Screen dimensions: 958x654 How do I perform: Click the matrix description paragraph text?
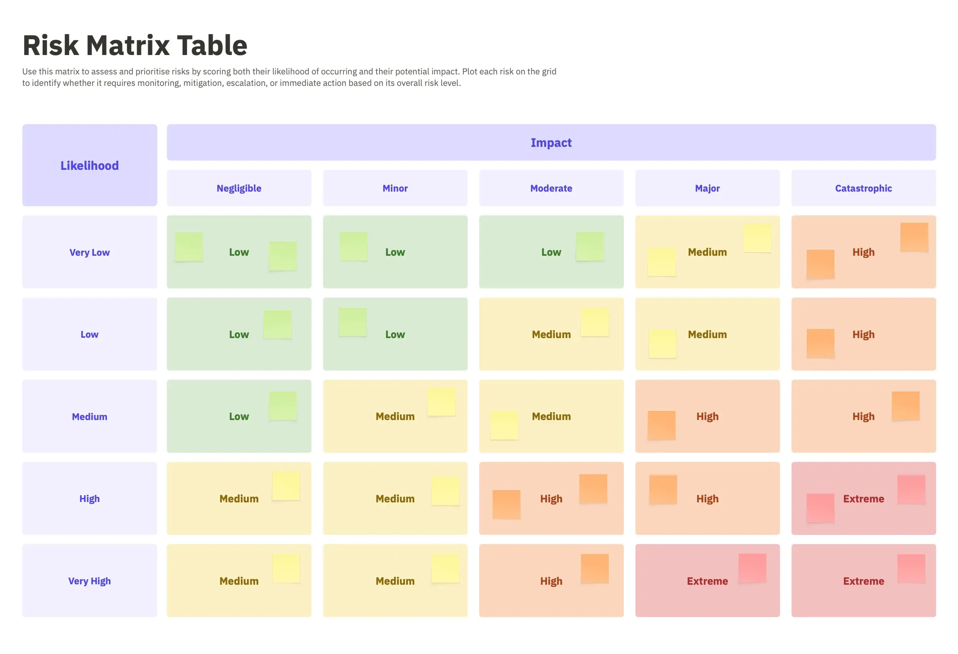click(x=289, y=77)
